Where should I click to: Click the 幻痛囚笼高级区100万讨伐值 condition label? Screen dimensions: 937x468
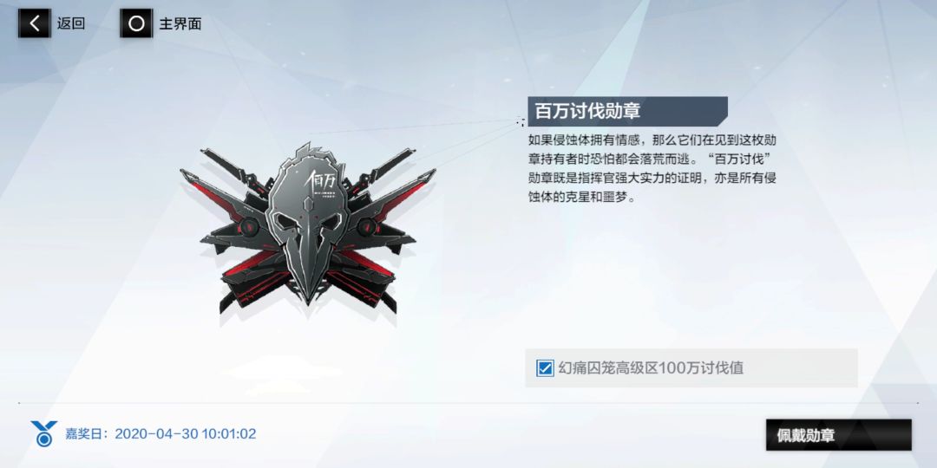click(x=651, y=367)
